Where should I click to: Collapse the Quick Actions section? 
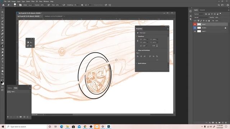pos(137,63)
